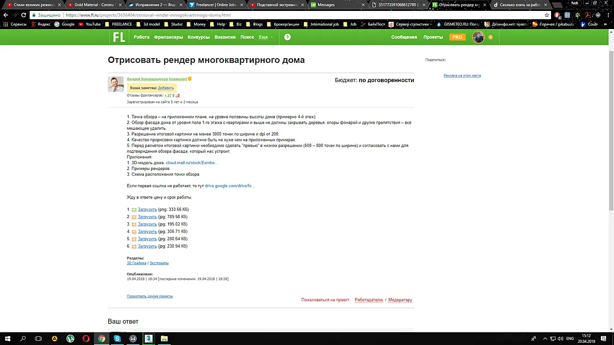This screenshot has height=345, width=614.
Task: Show hidden system tray icons
Action: click(545, 338)
